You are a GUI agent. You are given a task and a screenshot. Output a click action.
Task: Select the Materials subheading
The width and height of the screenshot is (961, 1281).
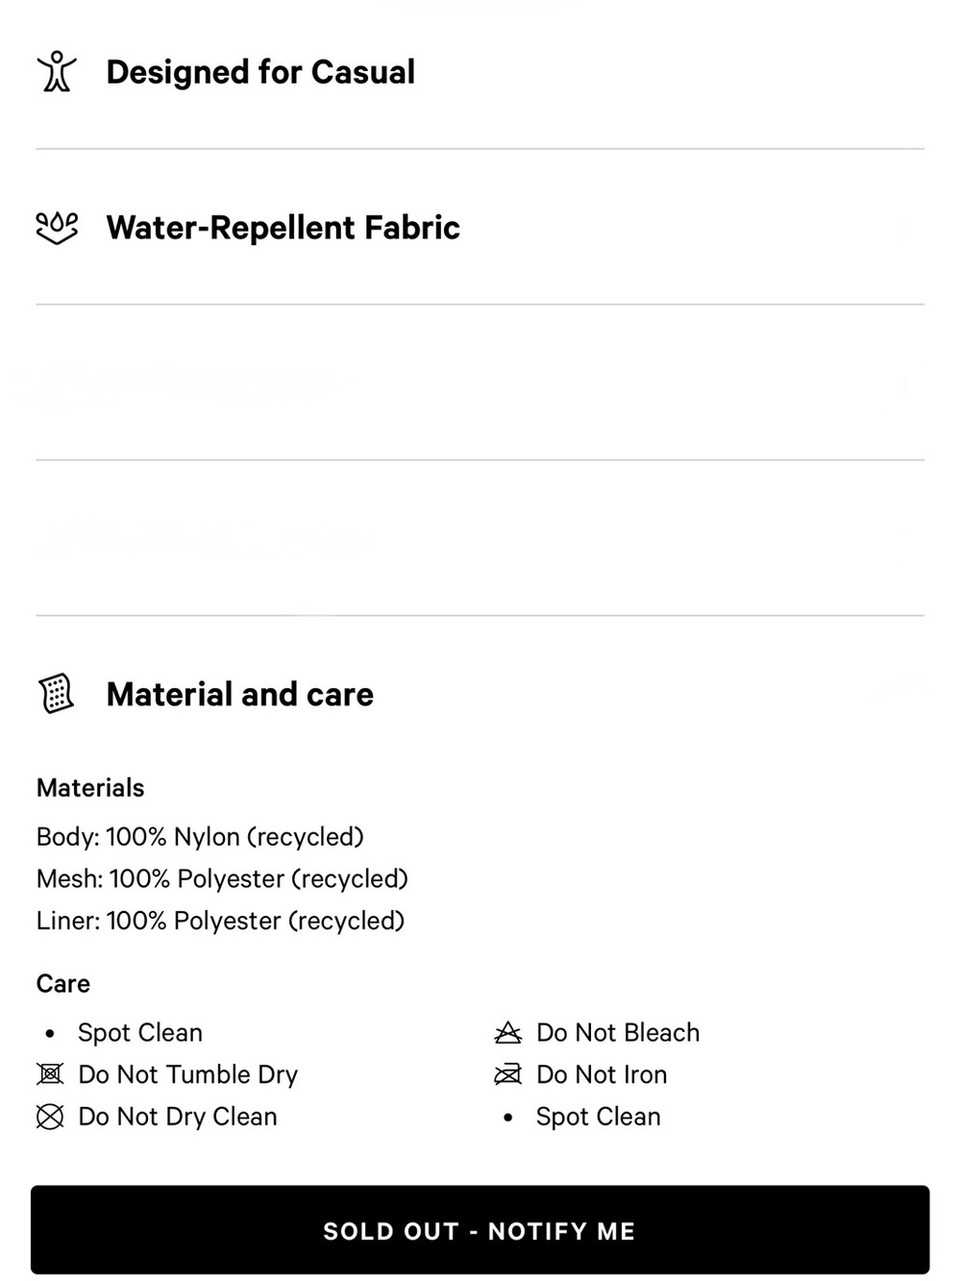click(x=90, y=788)
